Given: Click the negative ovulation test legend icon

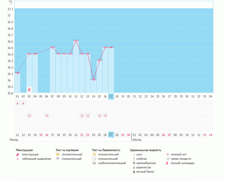Looking at the screenshot, I should (x=58, y=158).
